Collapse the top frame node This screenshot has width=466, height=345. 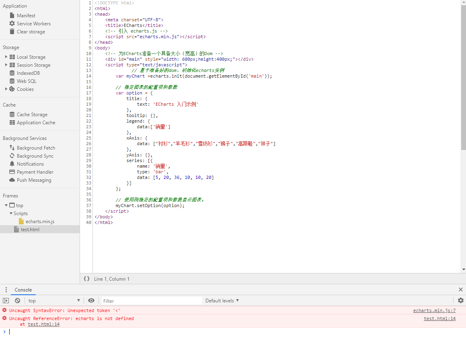6,205
